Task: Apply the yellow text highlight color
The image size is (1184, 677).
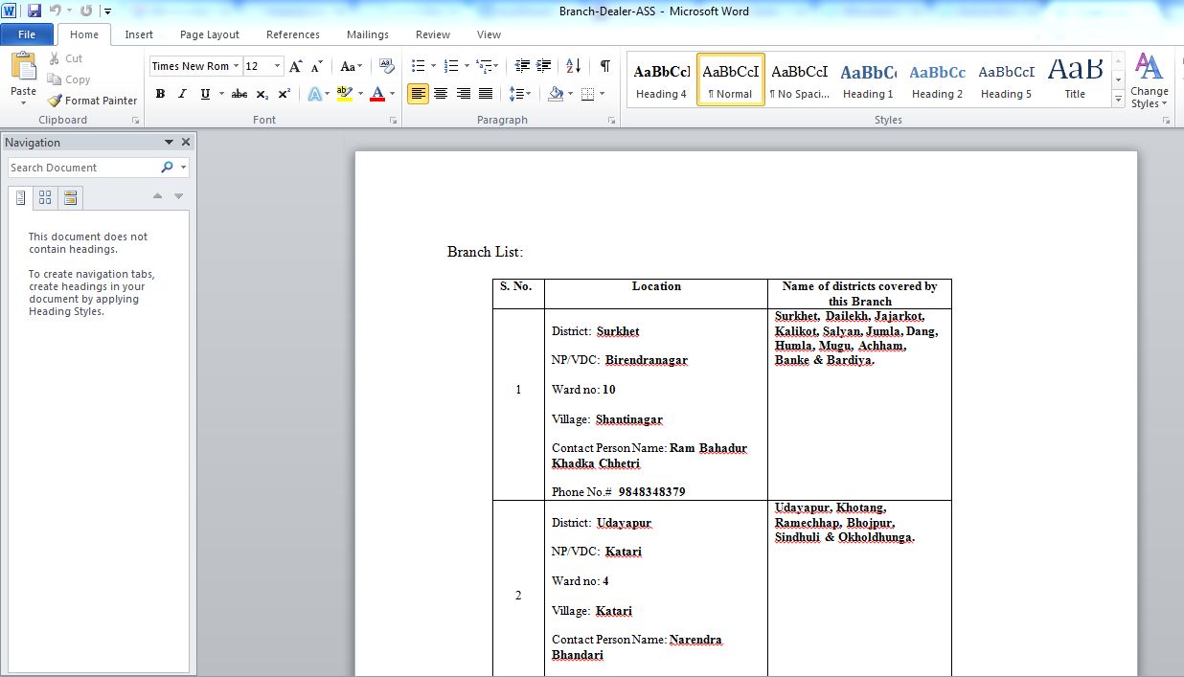Action: click(x=345, y=94)
